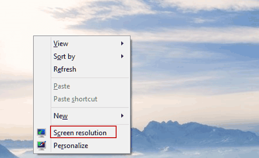The image size is (259, 158).
Task: Click the greyed-out Paste entry
Action: pos(62,86)
